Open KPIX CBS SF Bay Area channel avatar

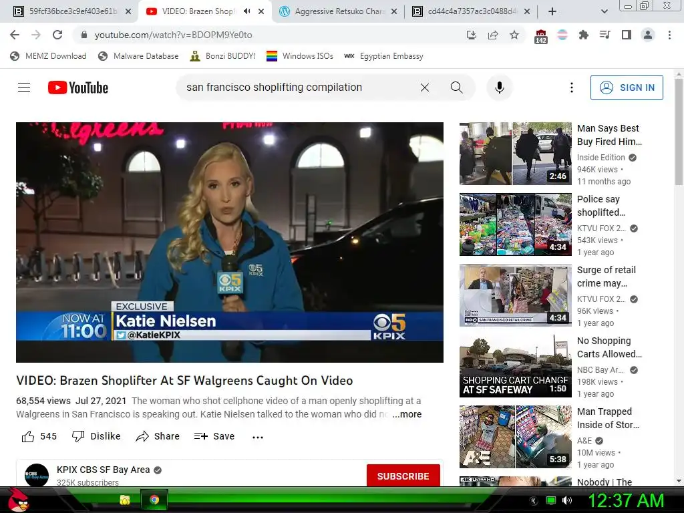point(37,475)
